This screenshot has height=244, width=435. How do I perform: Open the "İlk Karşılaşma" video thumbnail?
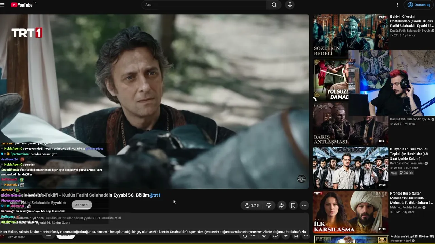tap(350, 212)
